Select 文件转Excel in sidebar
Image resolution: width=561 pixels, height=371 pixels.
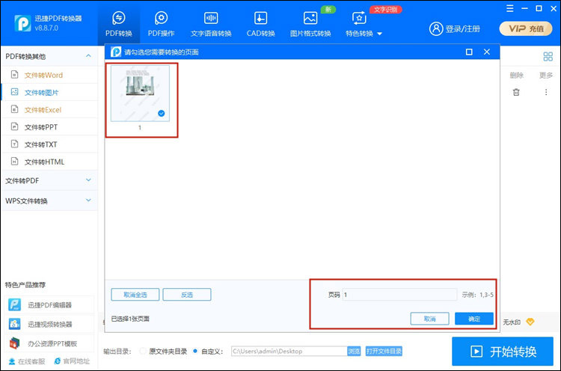49,109
